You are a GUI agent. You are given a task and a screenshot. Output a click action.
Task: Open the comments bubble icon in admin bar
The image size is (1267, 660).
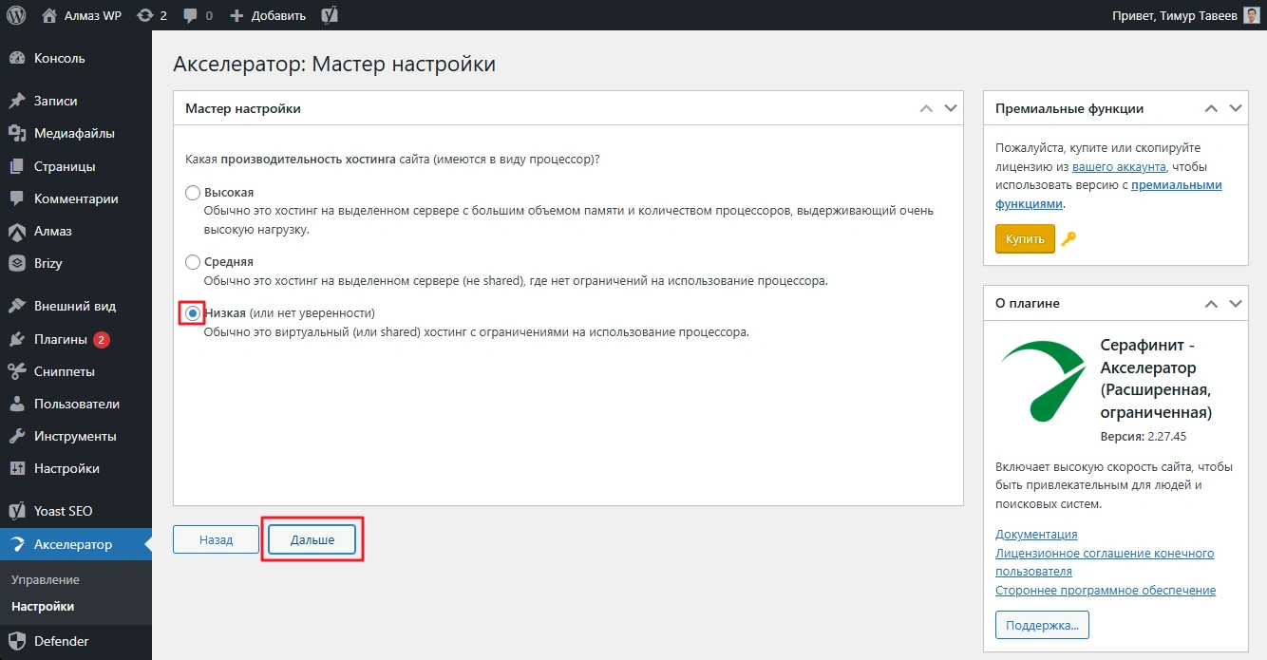point(191,15)
